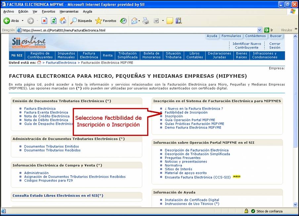Click the FacturaElectrónica breadcrumb link

61,63
